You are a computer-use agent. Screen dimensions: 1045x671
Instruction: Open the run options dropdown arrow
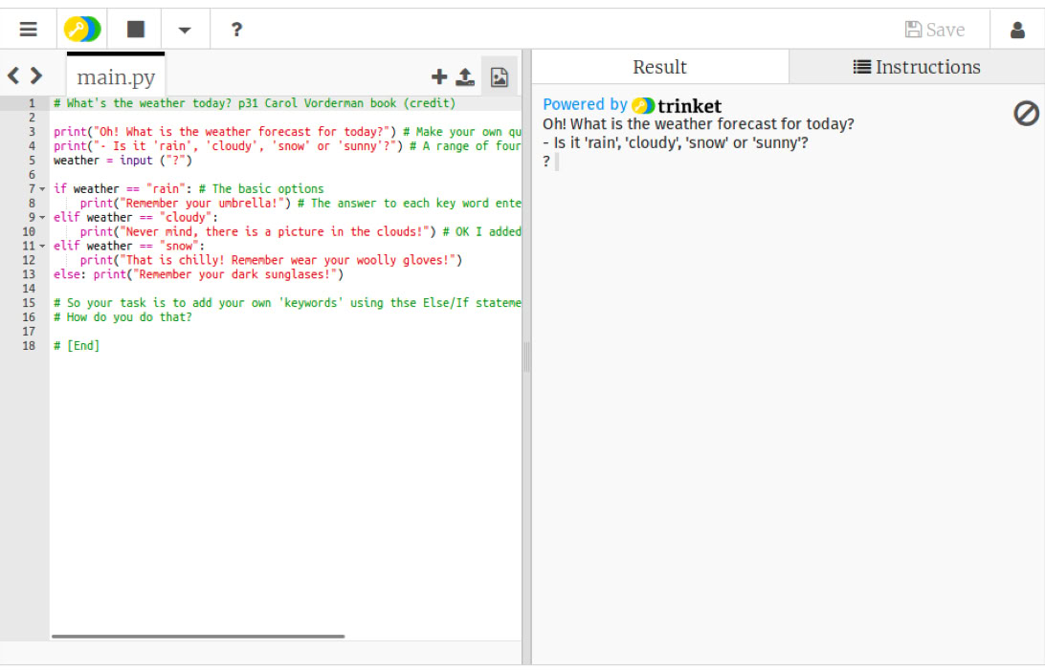(x=185, y=30)
